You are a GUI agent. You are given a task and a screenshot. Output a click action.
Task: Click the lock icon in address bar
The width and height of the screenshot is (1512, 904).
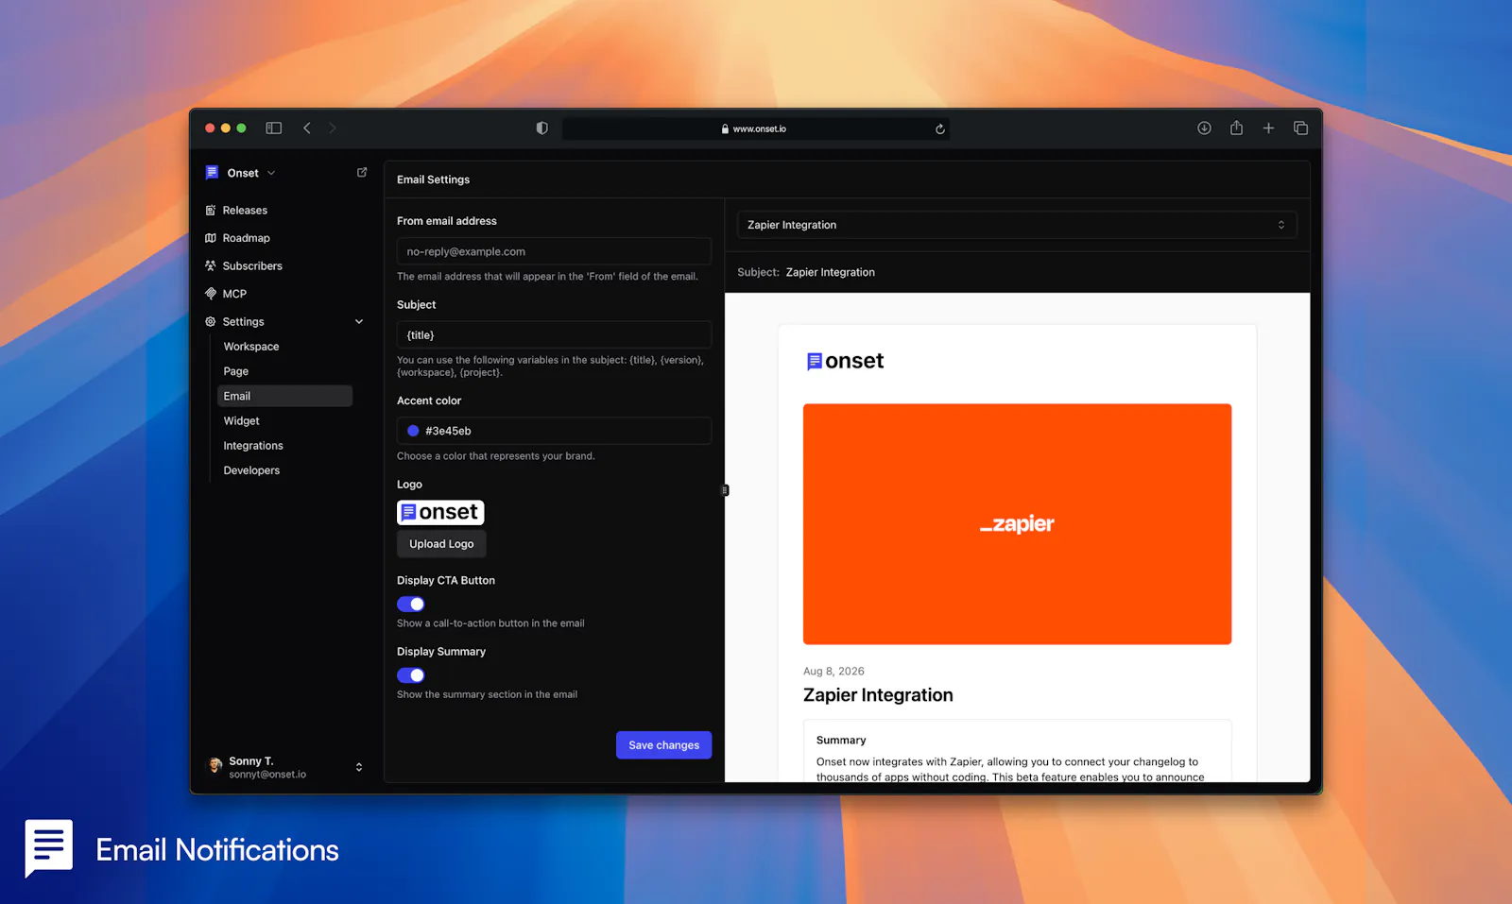(x=725, y=129)
